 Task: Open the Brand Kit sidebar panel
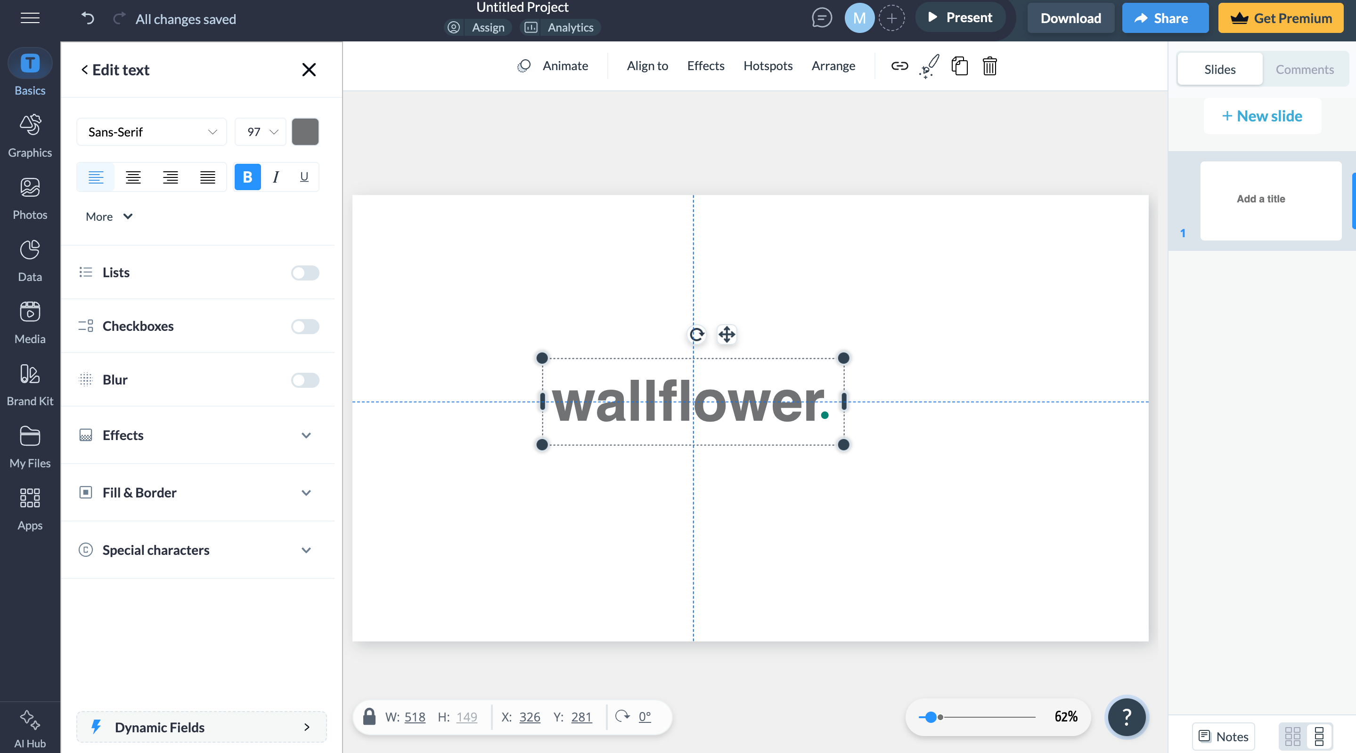click(x=30, y=384)
